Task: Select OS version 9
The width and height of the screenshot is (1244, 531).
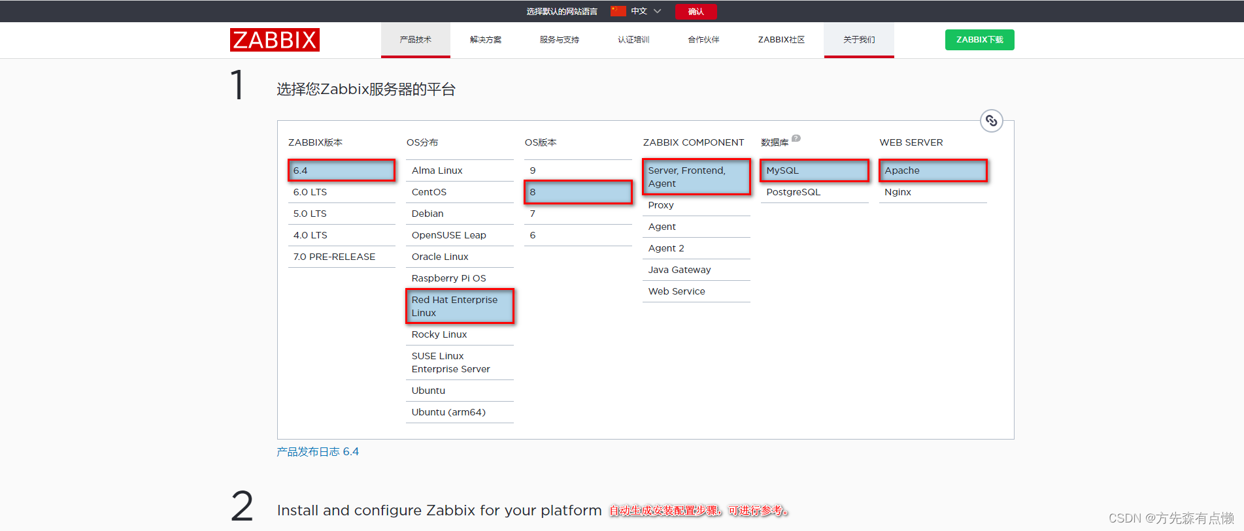Action: [578, 170]
